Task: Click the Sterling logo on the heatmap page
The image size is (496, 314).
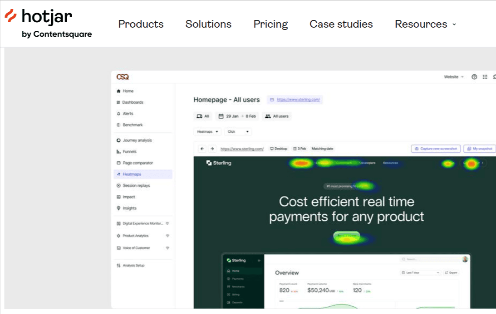Action: point(219,163)
